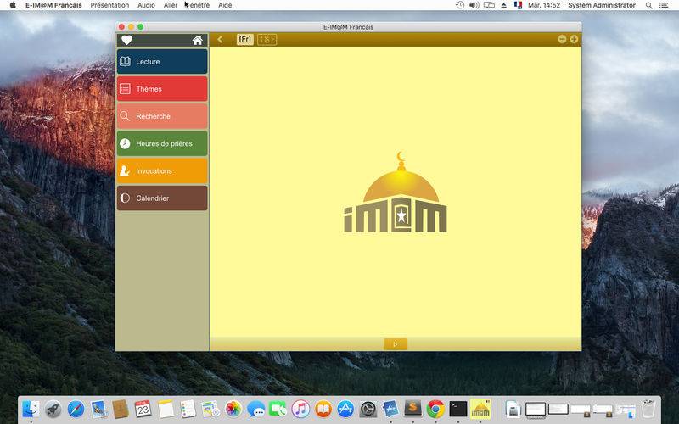Open Sublime Text in the Dock
679x424 pixels.
point(413,408)
